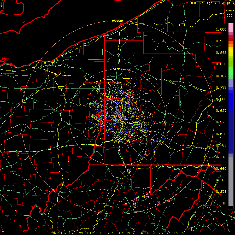Pick the red segment of the color scale
This screenshot has height=235, width=235.
[x=231, y=39]
